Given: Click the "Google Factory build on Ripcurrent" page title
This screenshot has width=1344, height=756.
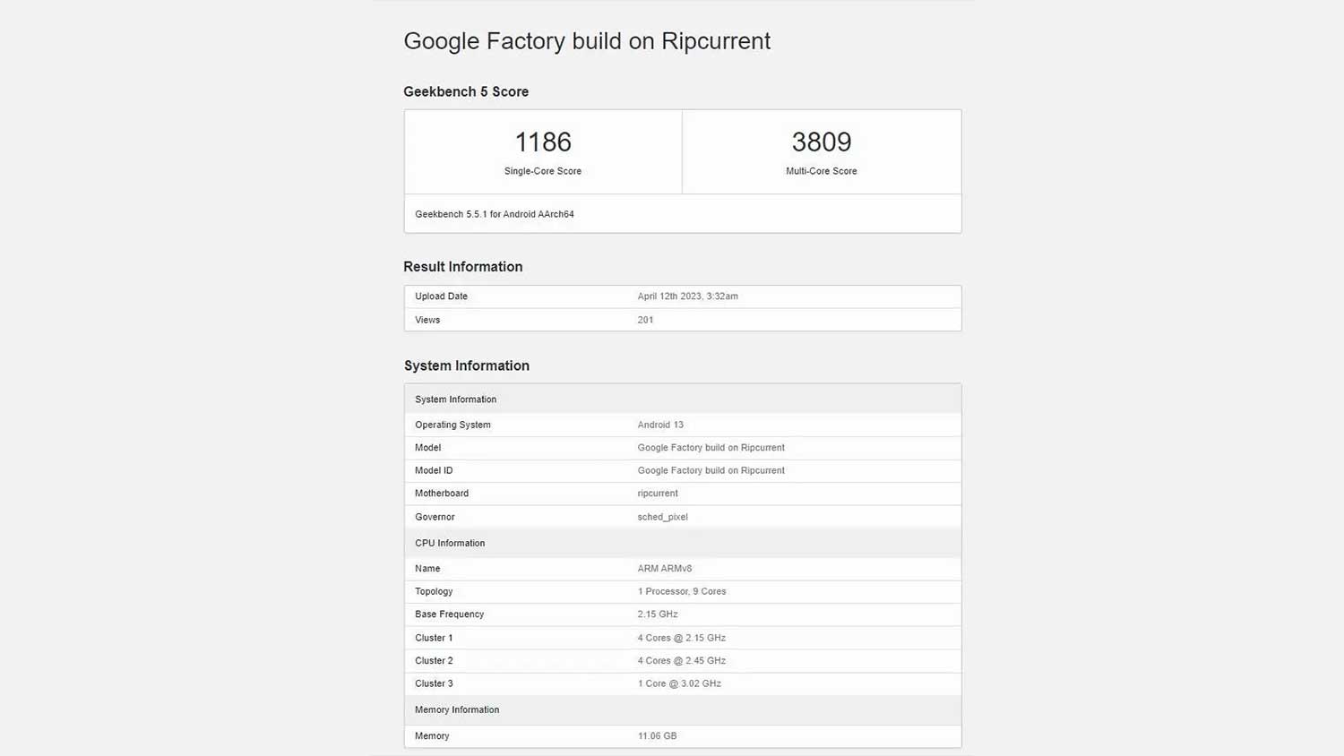Looking at the screenshot, I should click(587, 41).
